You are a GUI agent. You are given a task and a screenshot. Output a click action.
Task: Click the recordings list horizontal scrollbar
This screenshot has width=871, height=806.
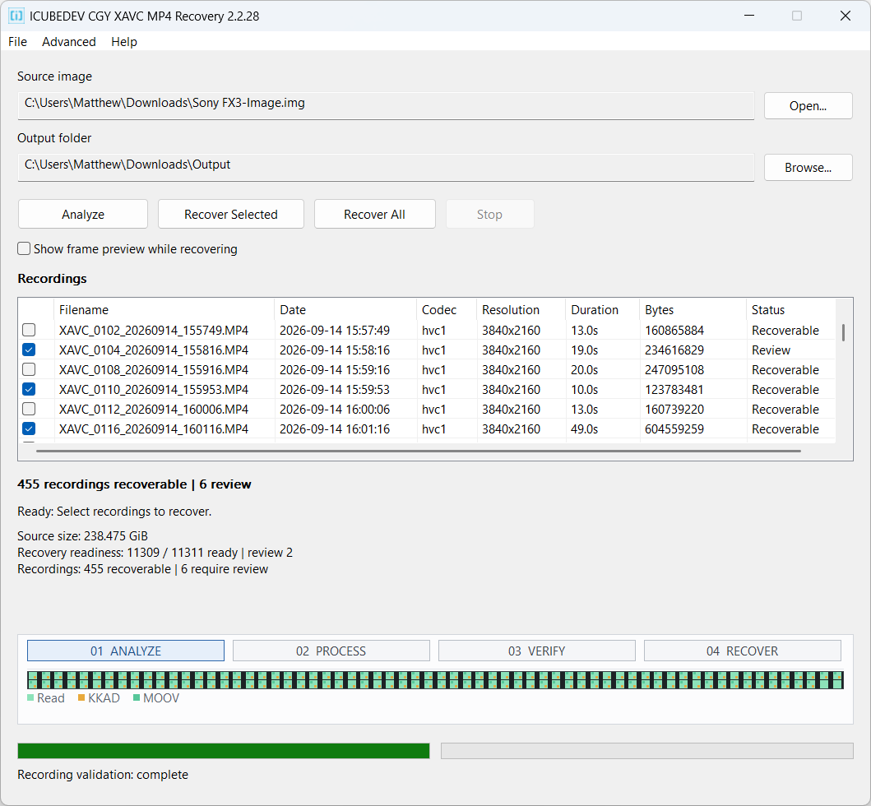point(419,451)
